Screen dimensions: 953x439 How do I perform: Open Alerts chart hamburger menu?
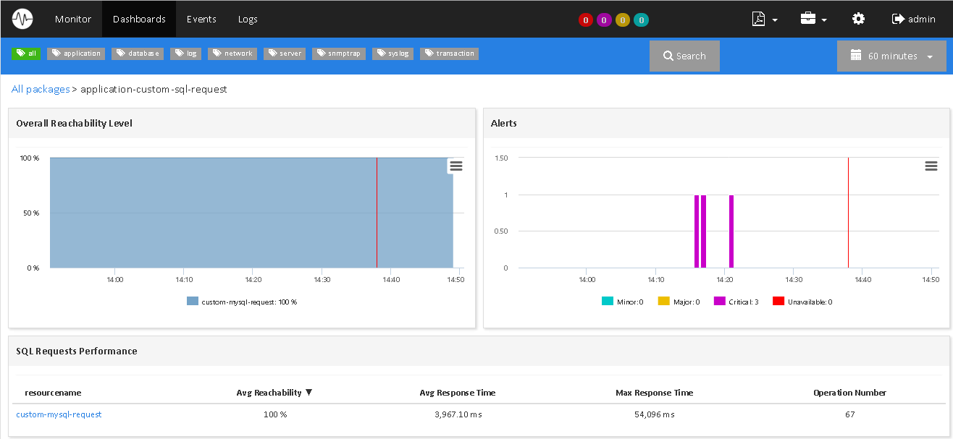(x=931, y=166)
